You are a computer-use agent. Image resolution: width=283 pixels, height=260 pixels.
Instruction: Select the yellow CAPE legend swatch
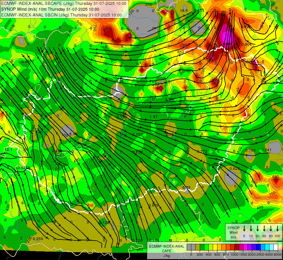click(215, 247)
